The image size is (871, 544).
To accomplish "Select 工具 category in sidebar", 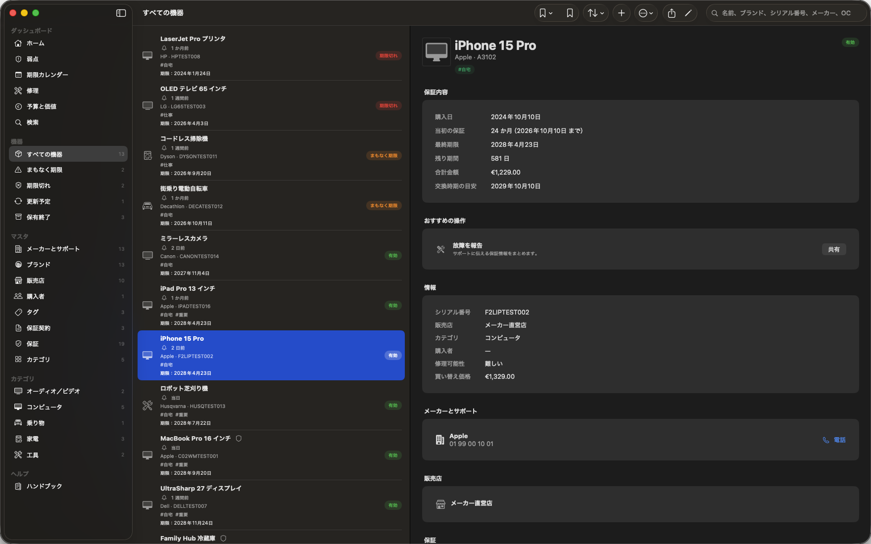I will pos(68,455).
